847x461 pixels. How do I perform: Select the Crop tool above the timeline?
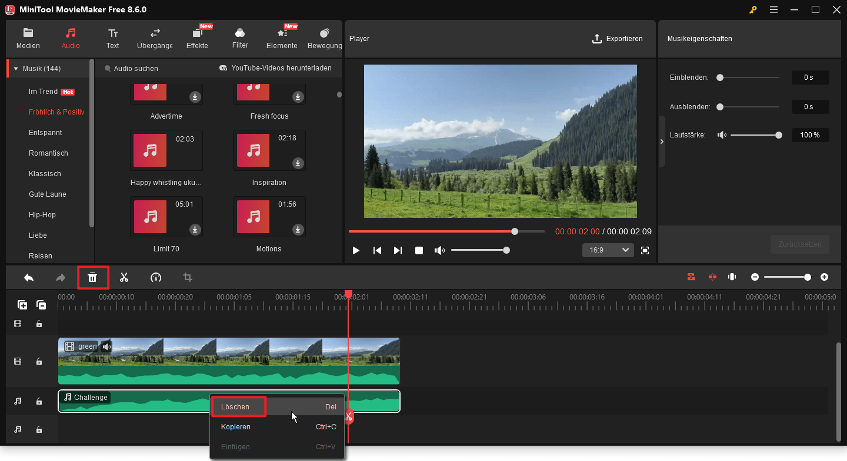[x=187, y=277]
